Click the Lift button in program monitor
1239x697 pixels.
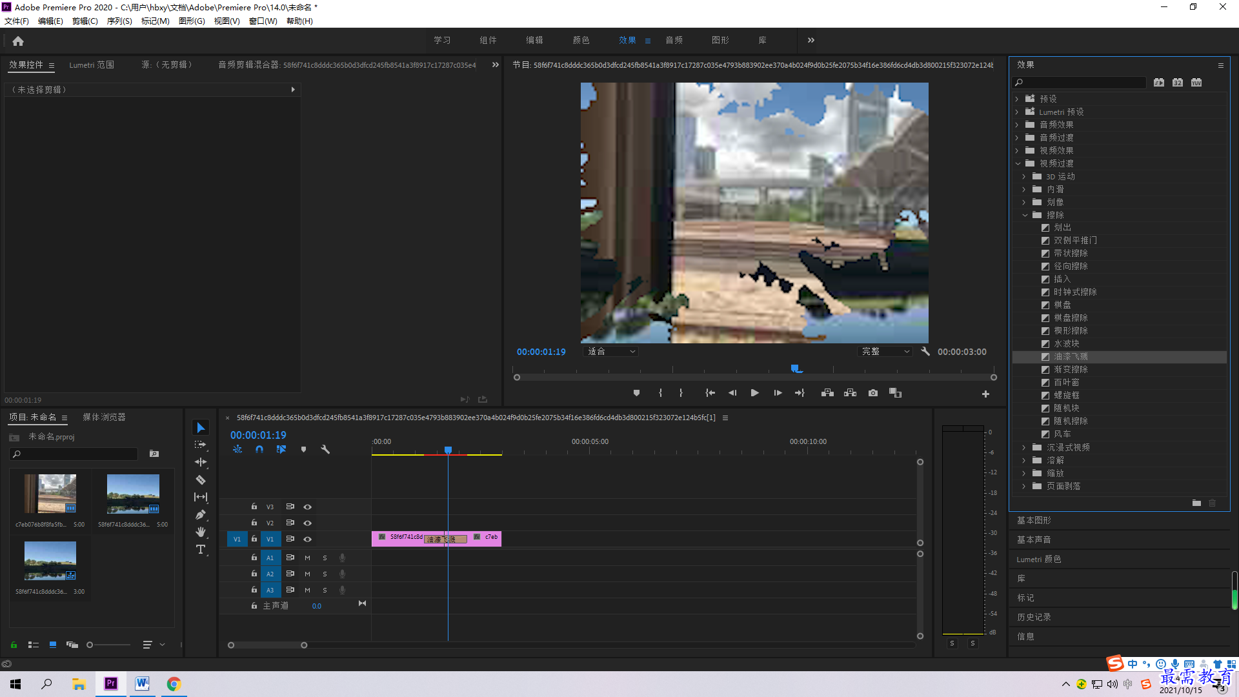[827, 393]
